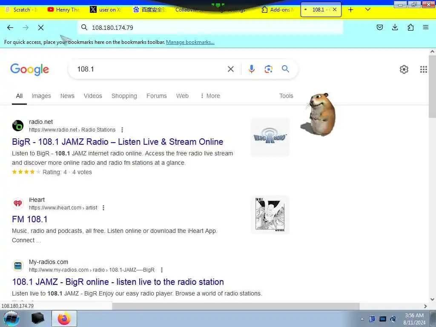Go back to the previous page
436x327 pixels.
pyautogui.click(x=10, y=28)
